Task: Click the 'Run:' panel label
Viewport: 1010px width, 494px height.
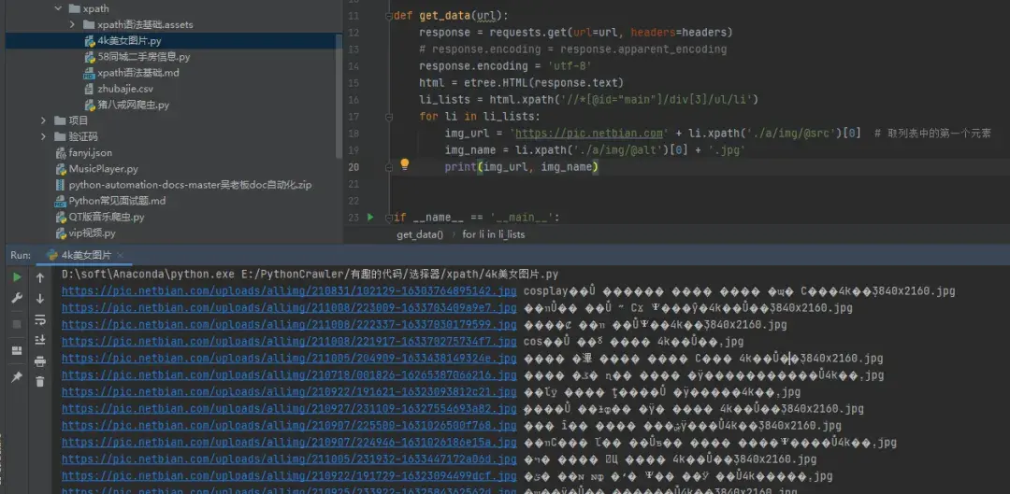Action: click(21, 255)
